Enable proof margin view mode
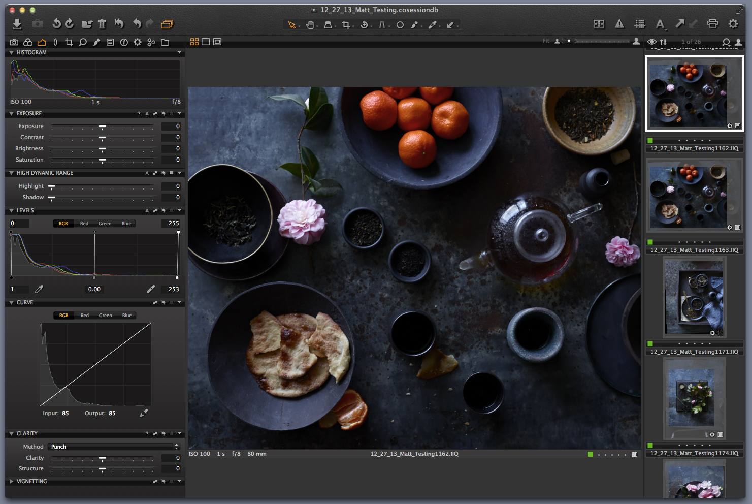This screenshot has height=504, width=752. pos(217,42)
